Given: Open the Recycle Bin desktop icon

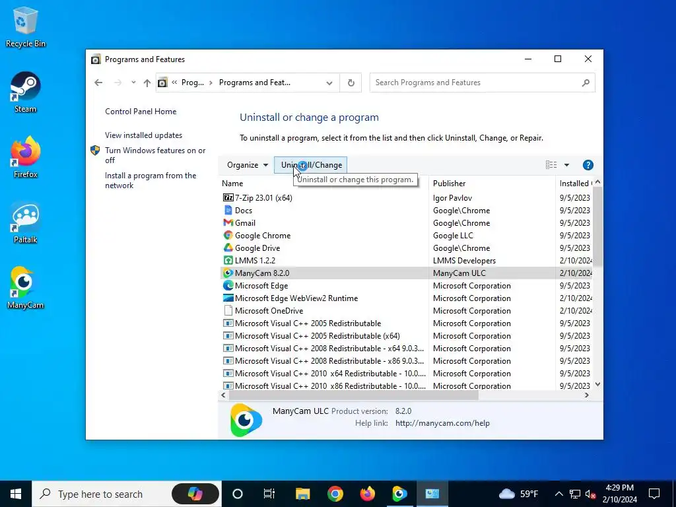Looking at the screenshot, I should [x=26, y=26].
